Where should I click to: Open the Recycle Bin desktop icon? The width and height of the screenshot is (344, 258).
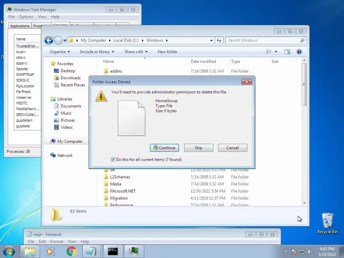click(327, 223)
